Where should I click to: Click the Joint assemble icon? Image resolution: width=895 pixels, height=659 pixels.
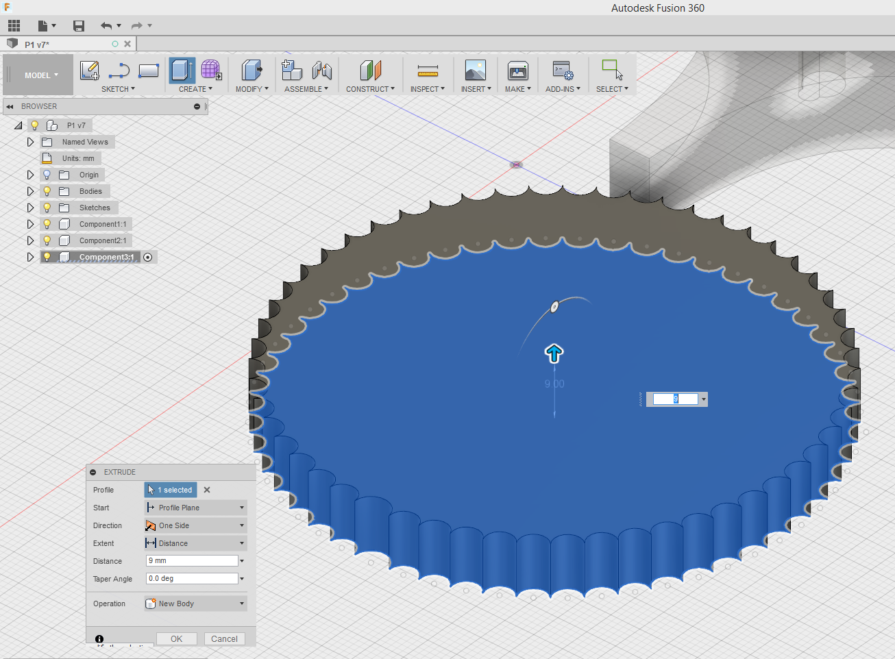(321, 71)
